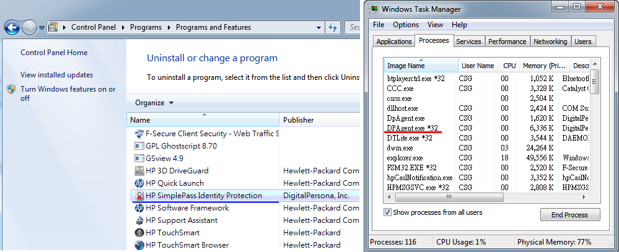Click HP Quick Launch program icon
The width and height of the screenshot is (619, 252).
[x=139, y=183]
